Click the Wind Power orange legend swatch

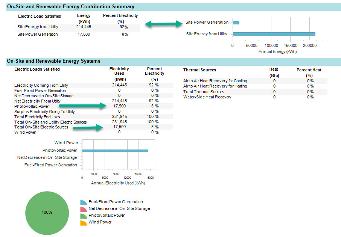[84, 223]
